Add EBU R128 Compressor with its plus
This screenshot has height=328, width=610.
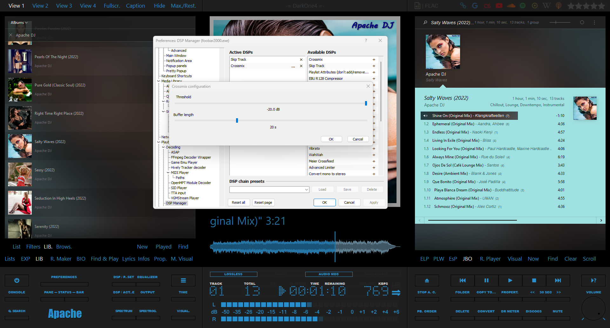coord(374,79)
